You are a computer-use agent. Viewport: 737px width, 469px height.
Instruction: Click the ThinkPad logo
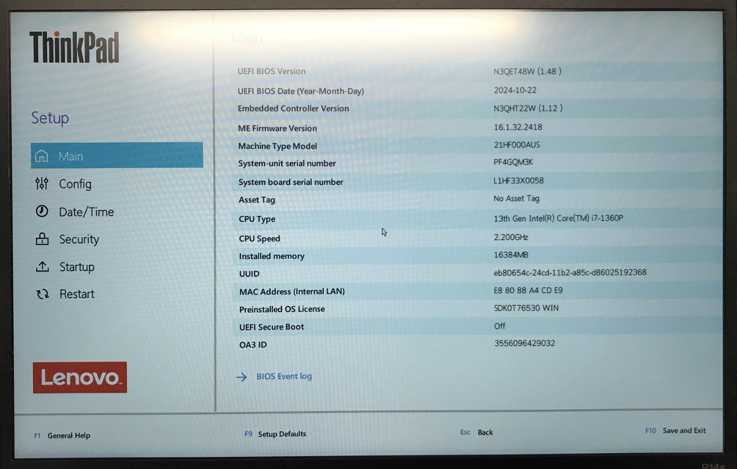(74, 47)
